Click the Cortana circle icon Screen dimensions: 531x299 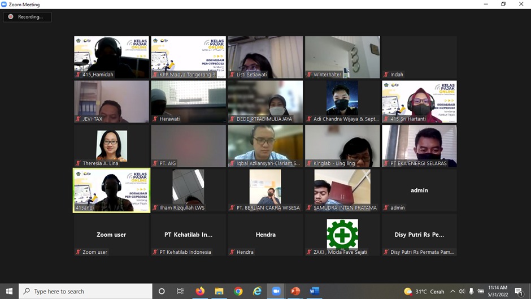162,291
